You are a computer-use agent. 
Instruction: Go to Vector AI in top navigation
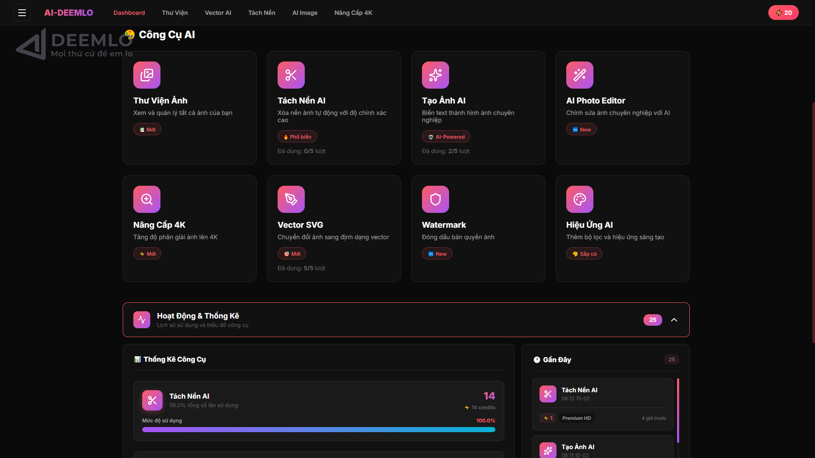coord(218,13)
